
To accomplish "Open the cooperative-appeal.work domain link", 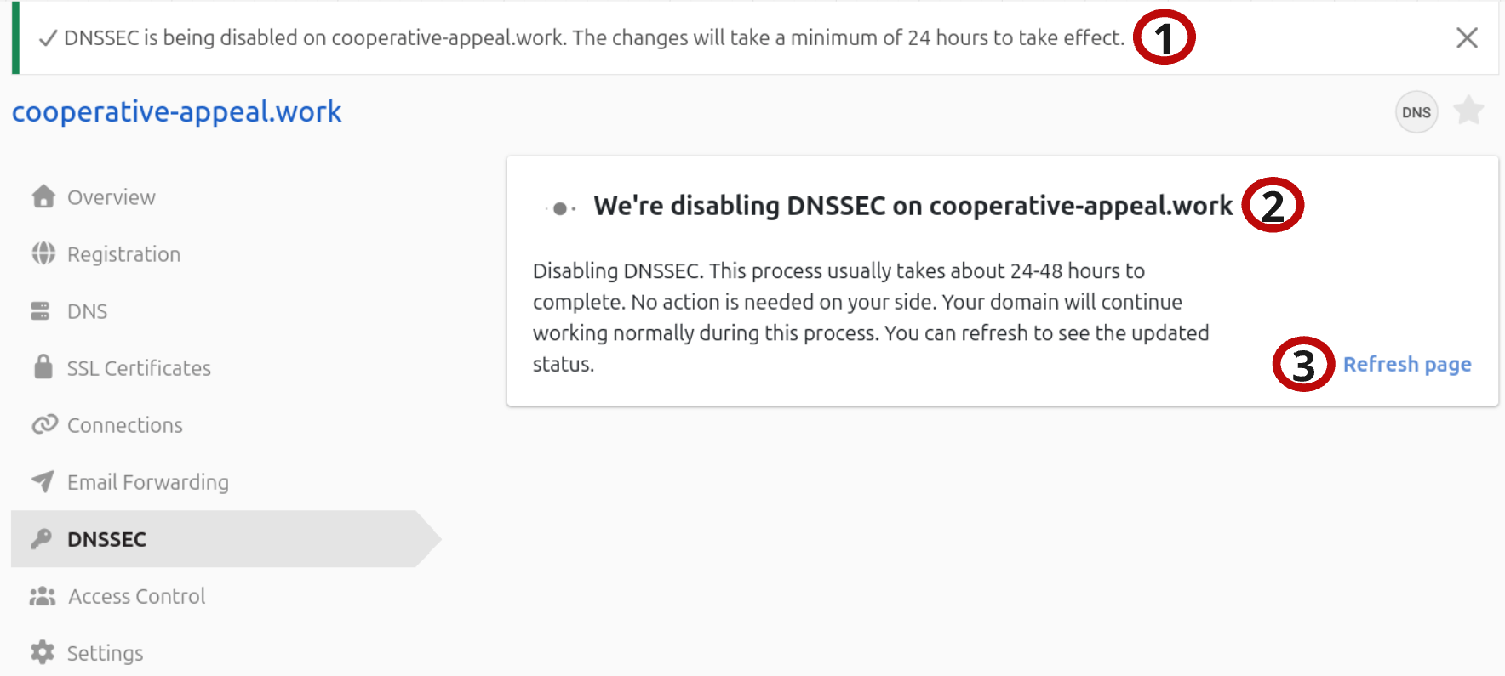I will pyautogui.click(x=176, y=111).
